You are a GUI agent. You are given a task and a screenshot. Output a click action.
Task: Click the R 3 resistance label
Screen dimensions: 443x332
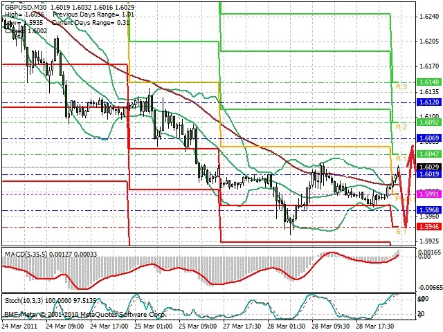pyautogui.click(x=401, y=86)
